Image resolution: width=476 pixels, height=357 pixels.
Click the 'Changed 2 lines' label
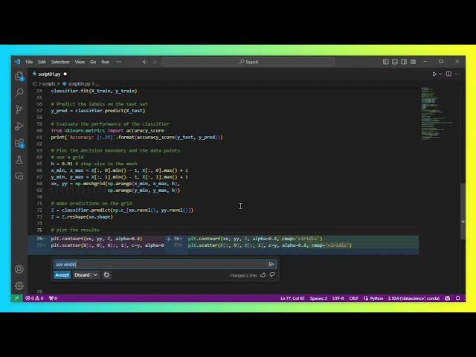pyautogui.click(x=243, y=275)
